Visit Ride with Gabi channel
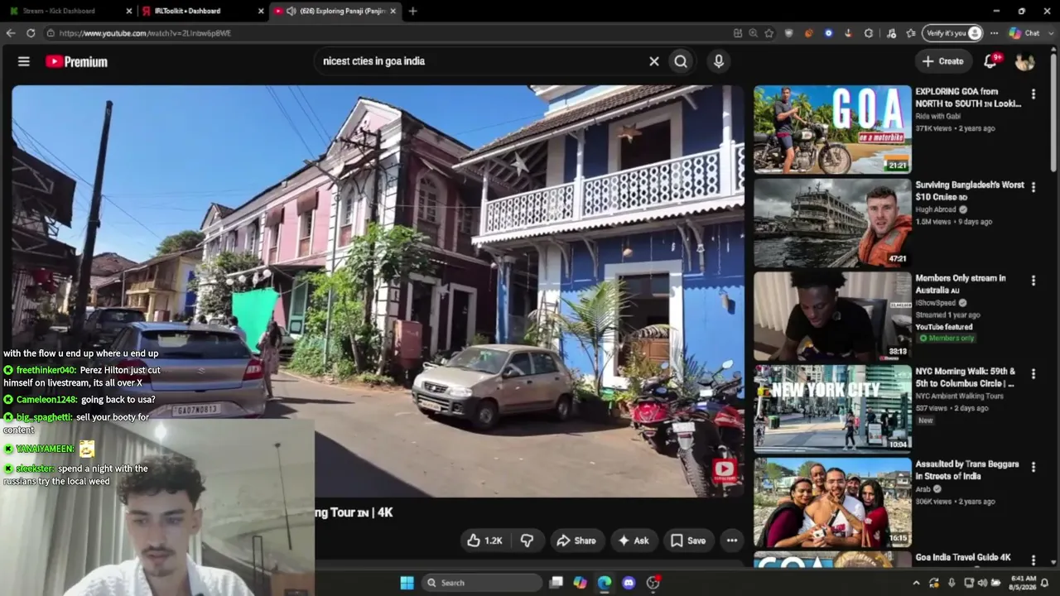 [x=939, y=117]
